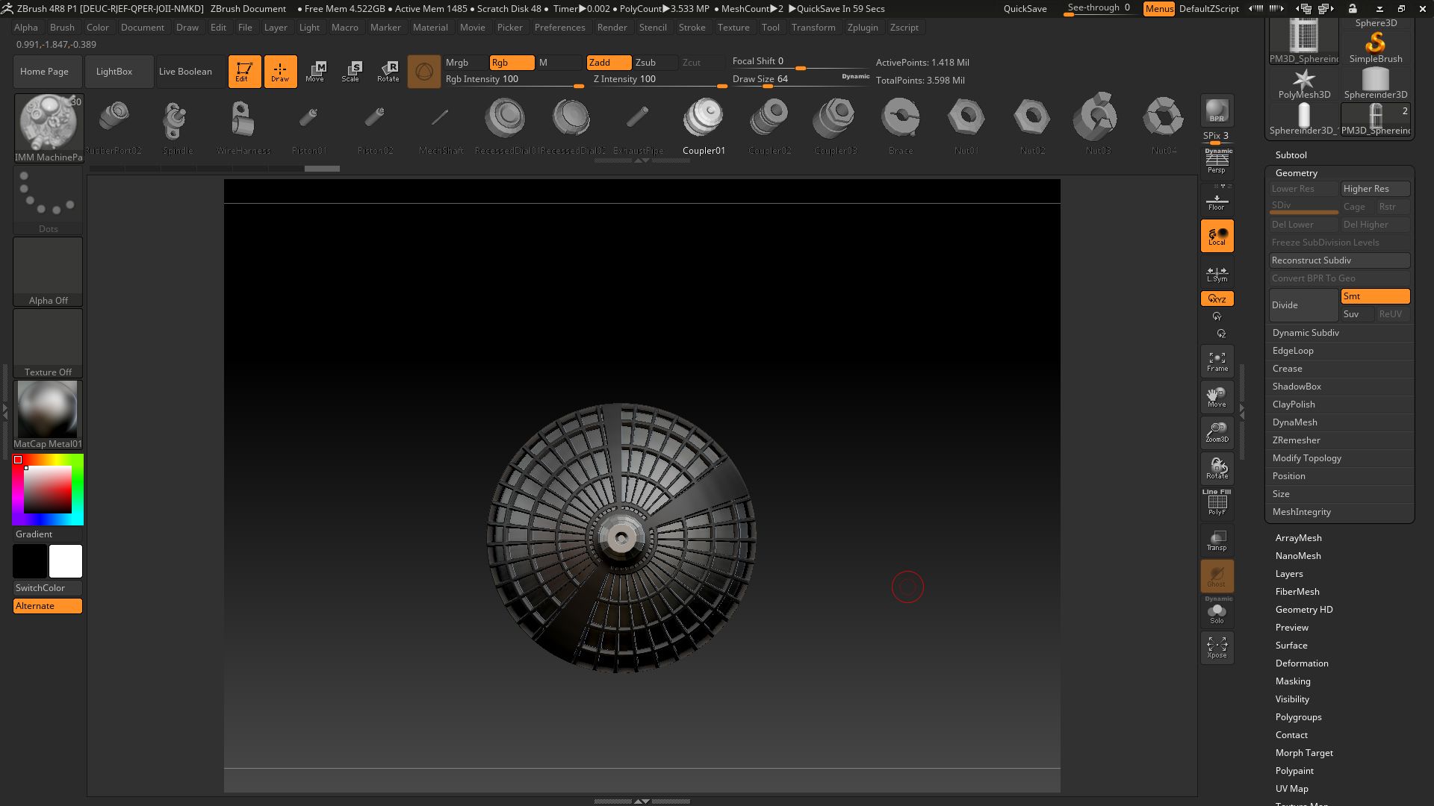
Task: Open the Brush menu
Action: [x=62, y=28]
